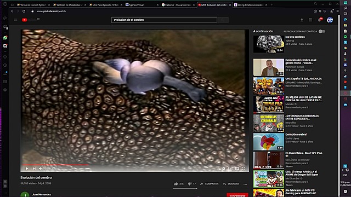Seek on the red video progress bar
Image resolution: width=351 pixels, height=197 pixels.
134,165
